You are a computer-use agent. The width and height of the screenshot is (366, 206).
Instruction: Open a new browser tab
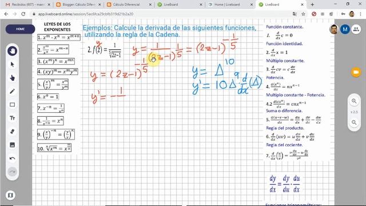tap(312, 5)
